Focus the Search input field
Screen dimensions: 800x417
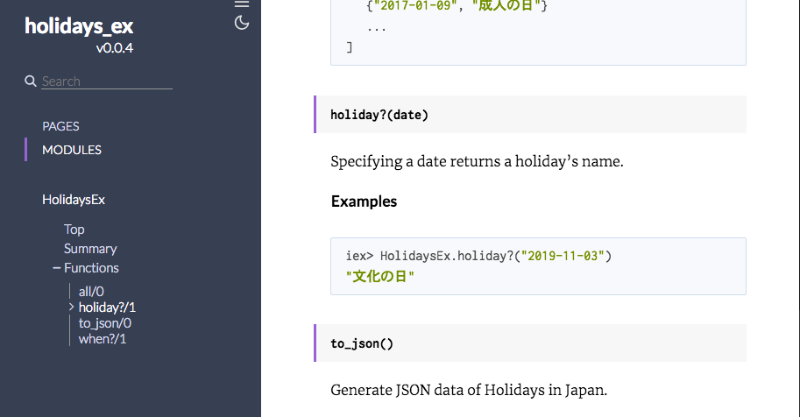pyautogui.click(x=107, y=81)
